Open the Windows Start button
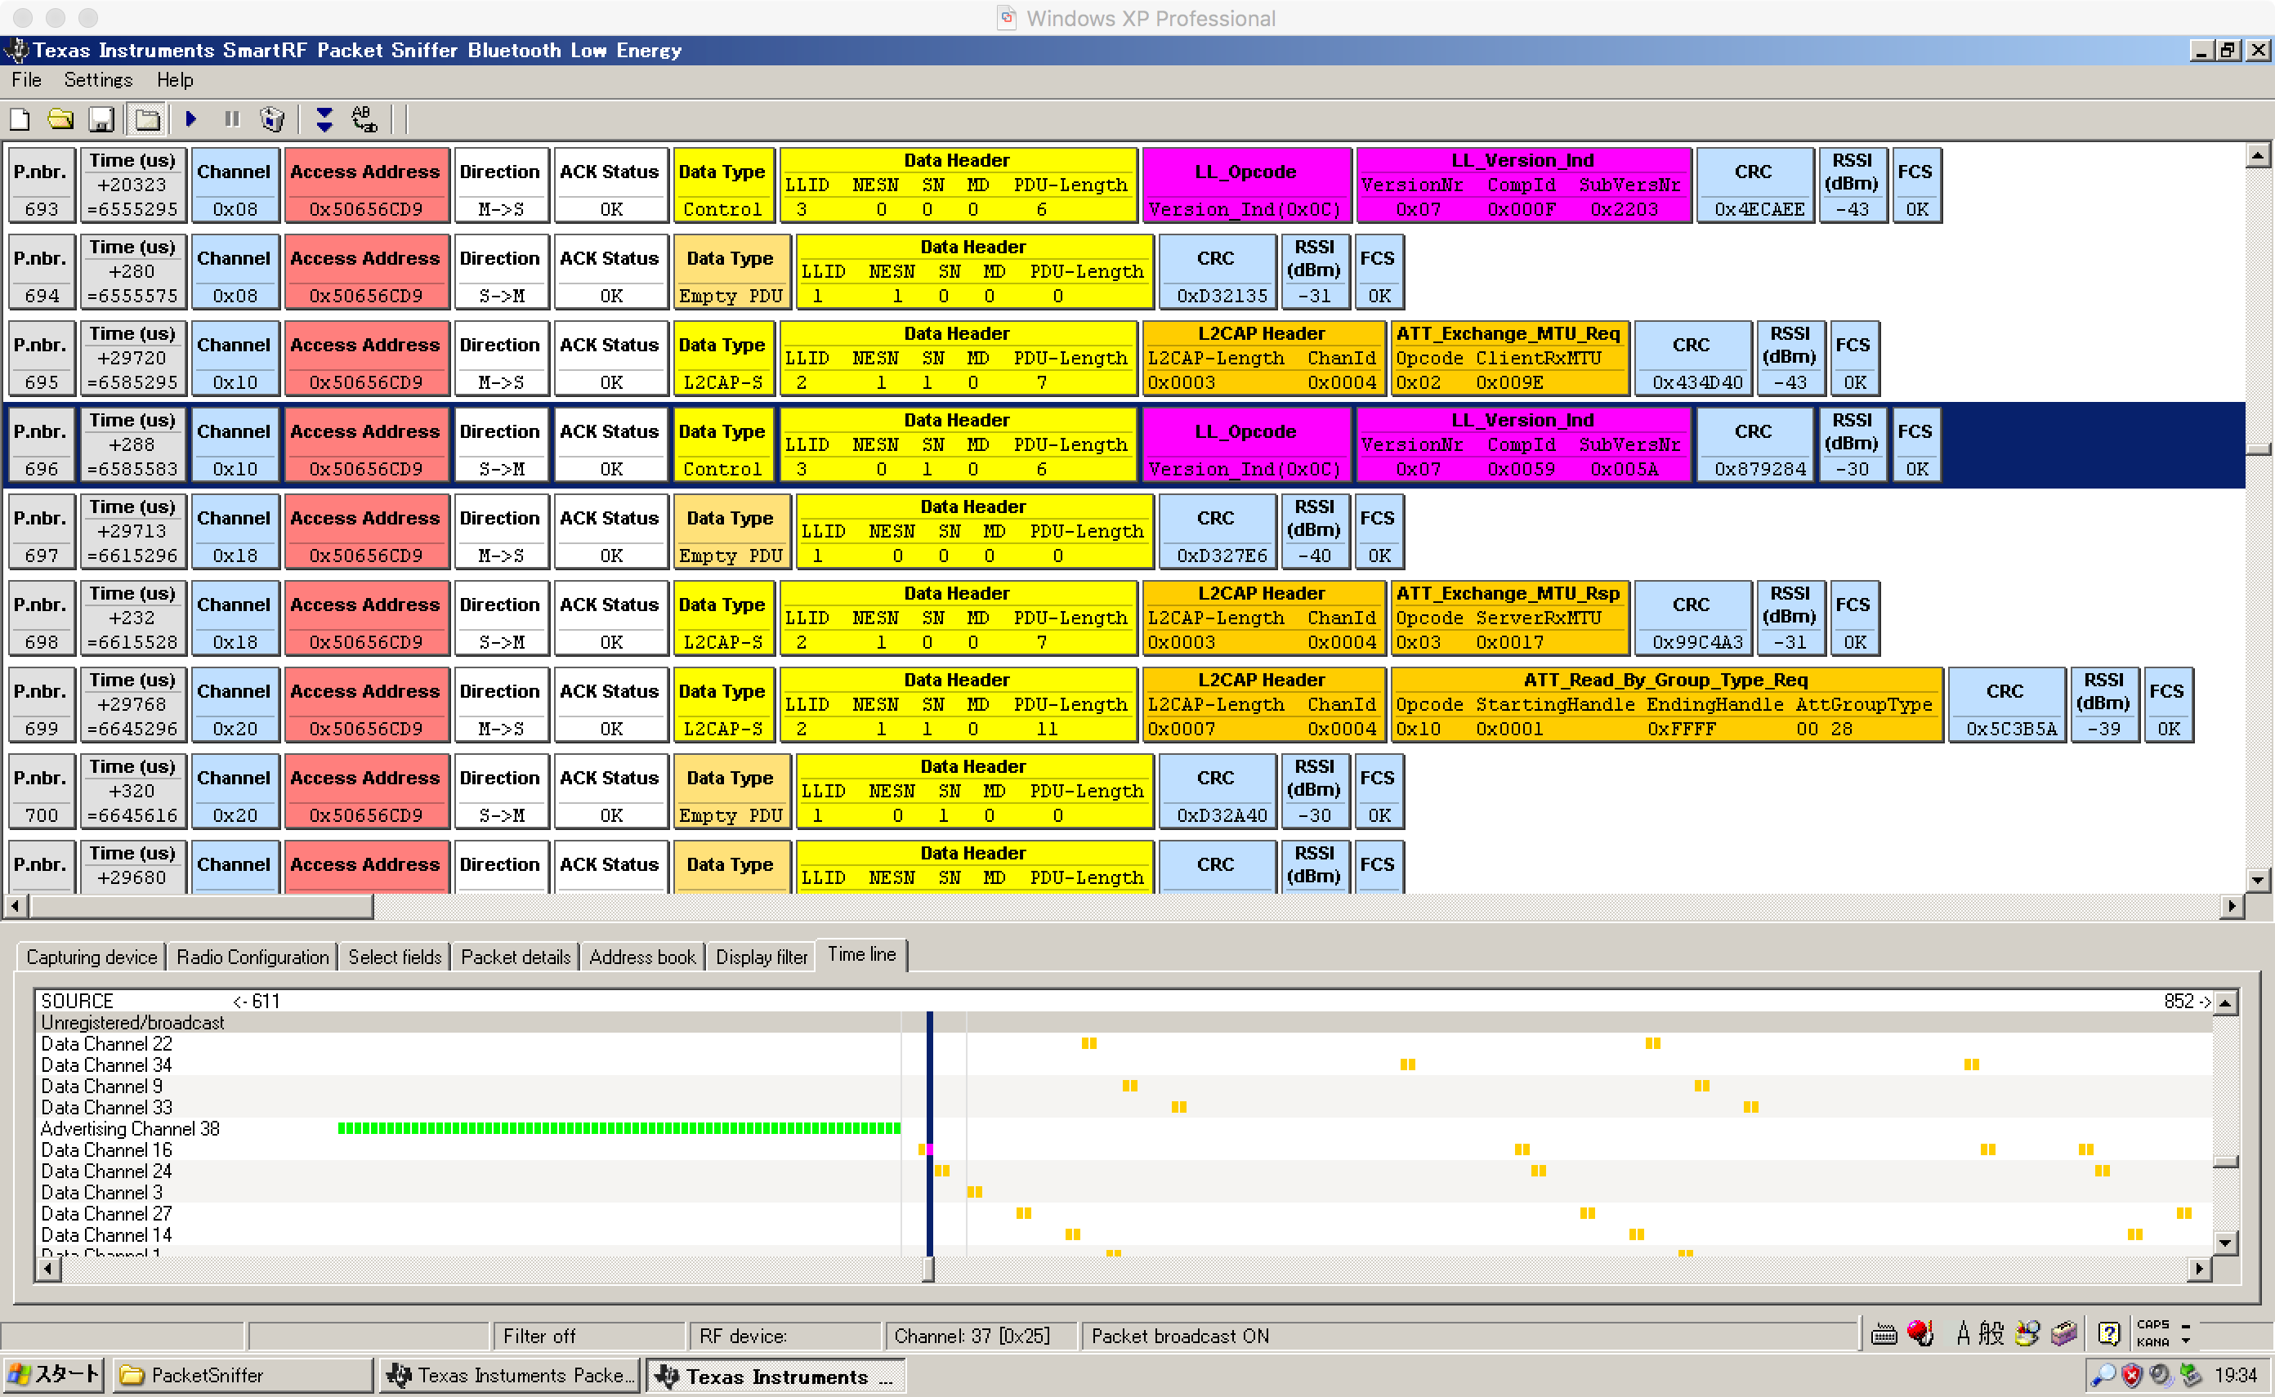 [x=52, y=1375]
